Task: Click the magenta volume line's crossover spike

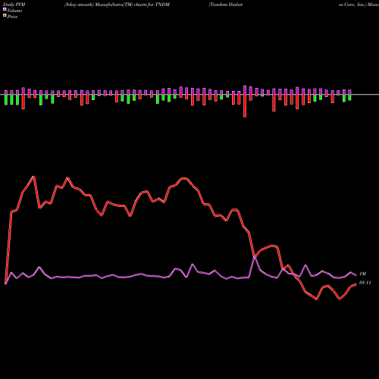Action: tap(255, 257)
